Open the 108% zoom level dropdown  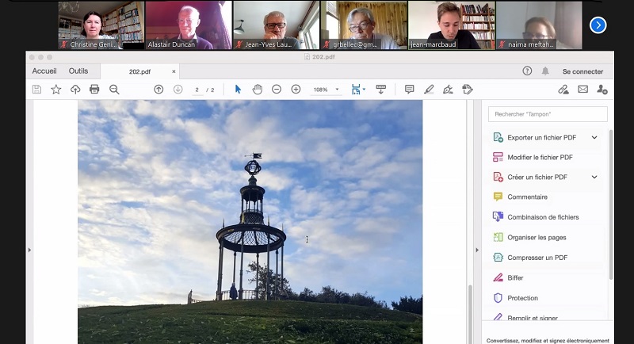pos(338,90)
